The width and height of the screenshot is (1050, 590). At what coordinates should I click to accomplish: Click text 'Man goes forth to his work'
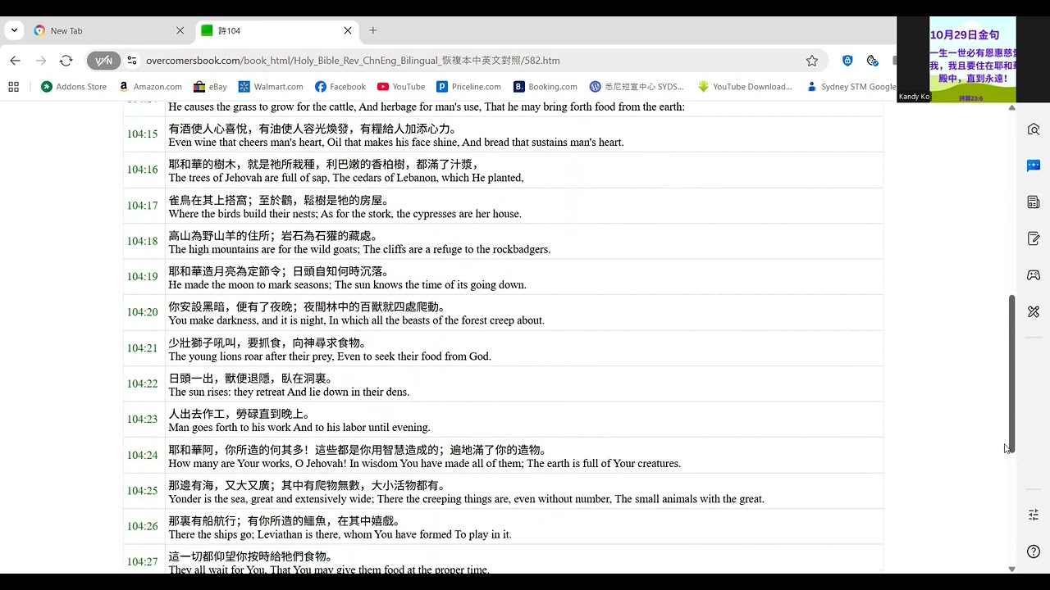pyautogui.click(x=229, y=428)
